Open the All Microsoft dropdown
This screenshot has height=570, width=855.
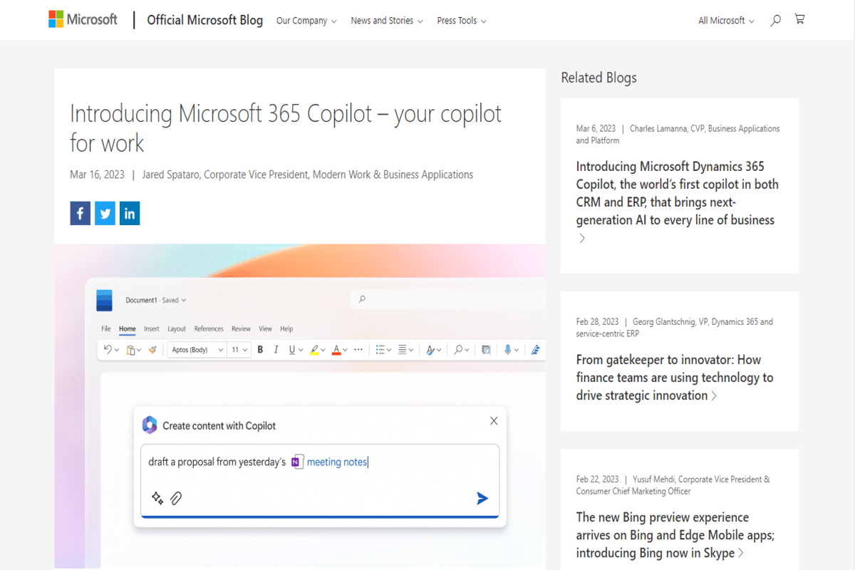[x=725, y=20]
